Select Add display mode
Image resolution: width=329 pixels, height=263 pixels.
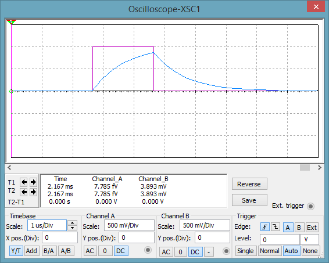(31, 251)
